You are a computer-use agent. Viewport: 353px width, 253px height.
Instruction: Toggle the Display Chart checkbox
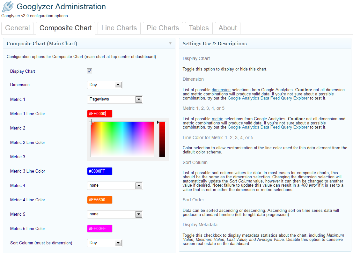[90, 71]
